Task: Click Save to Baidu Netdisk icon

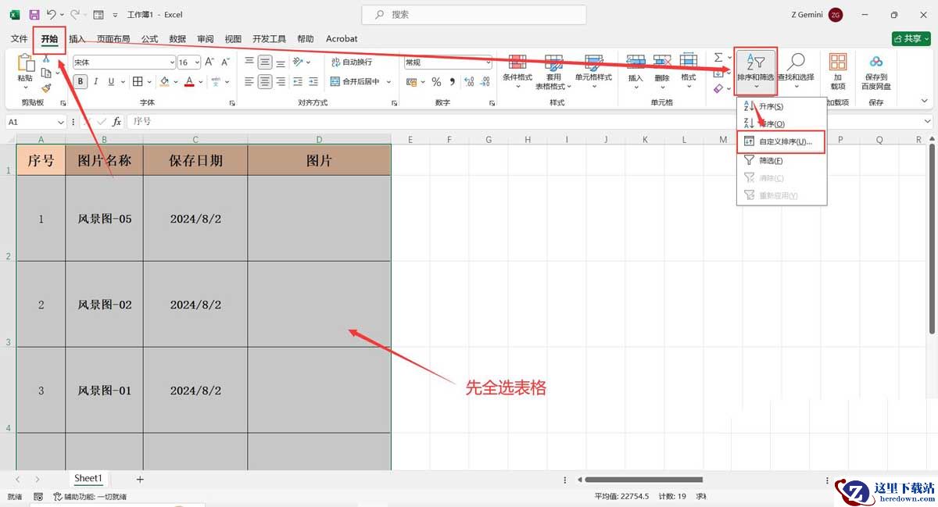Action: coord(876,70)
